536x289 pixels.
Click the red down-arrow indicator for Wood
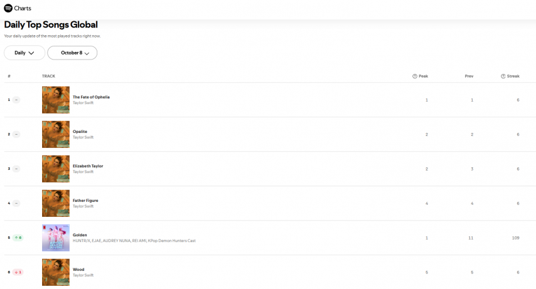(x=18, y=272)
